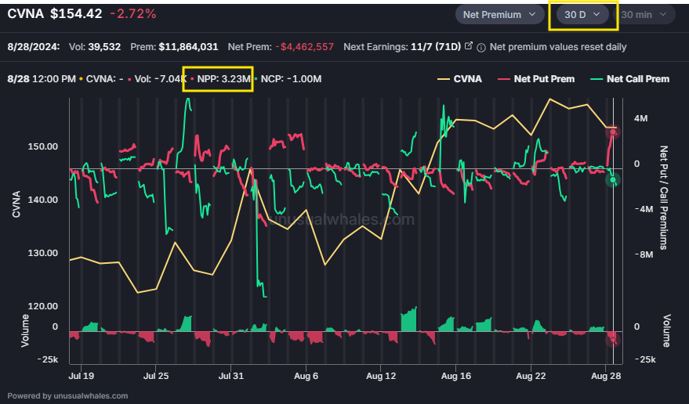Click the 8/28 12:00 PM timestamp
This screenshot has height=404, width=689.
click(x=42, y=79)
